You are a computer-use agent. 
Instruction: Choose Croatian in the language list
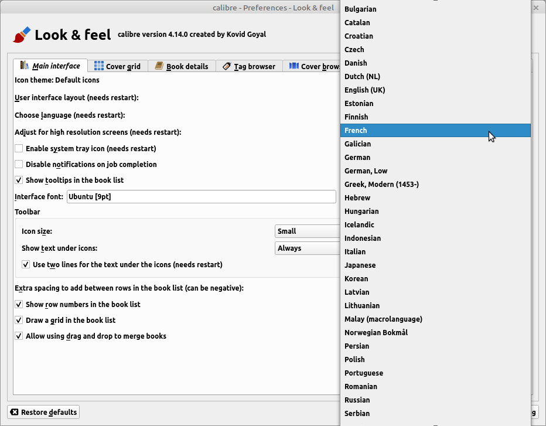point(435,36)
